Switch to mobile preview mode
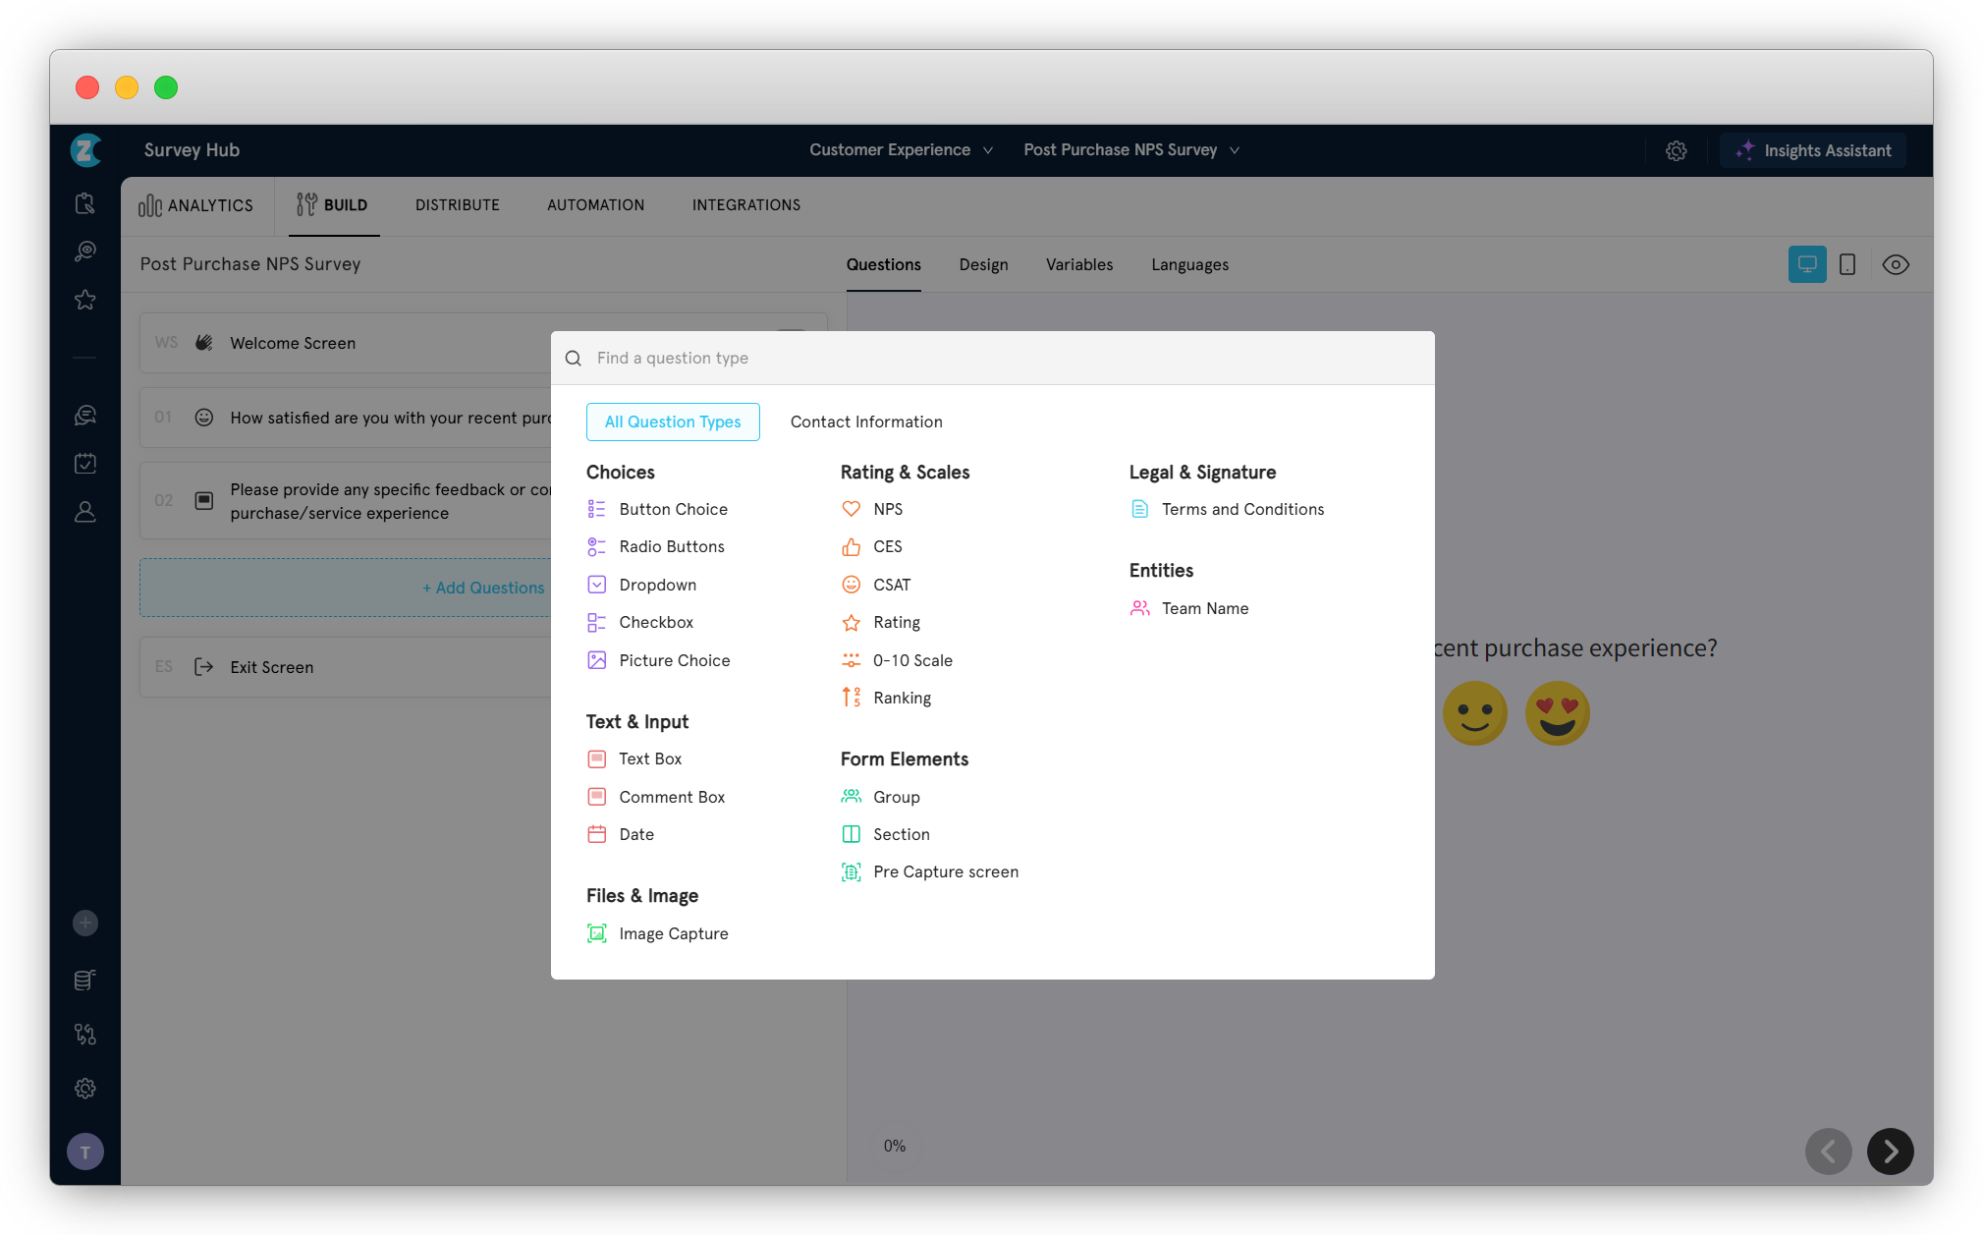 coord(1846,264)
